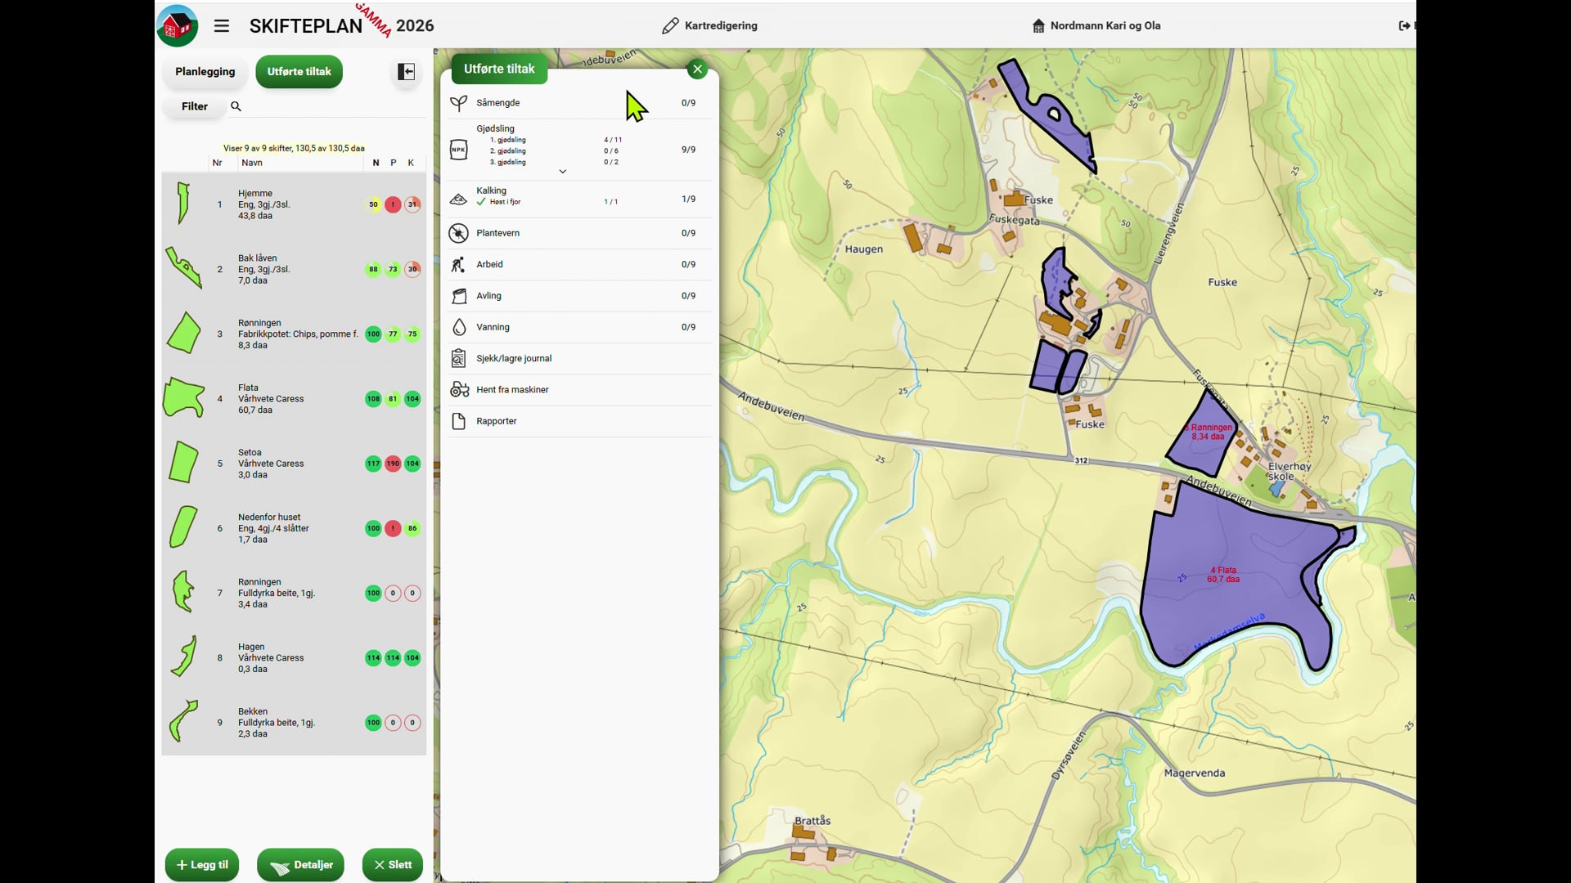Select the Bekken field row
This screenshot has width=1571, height=883.
(x=294, y=723)
